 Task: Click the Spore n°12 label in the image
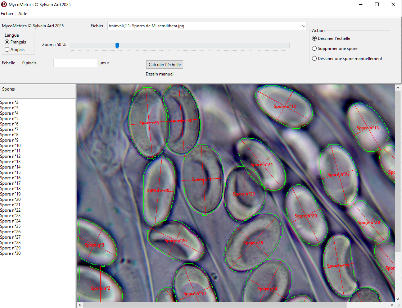click(x=285, y=106)
